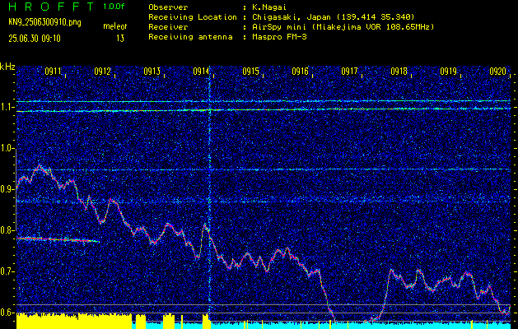Select the Chigasaki, Japan coordinates text
The image size is (518, 329).
tap(334, 16)
